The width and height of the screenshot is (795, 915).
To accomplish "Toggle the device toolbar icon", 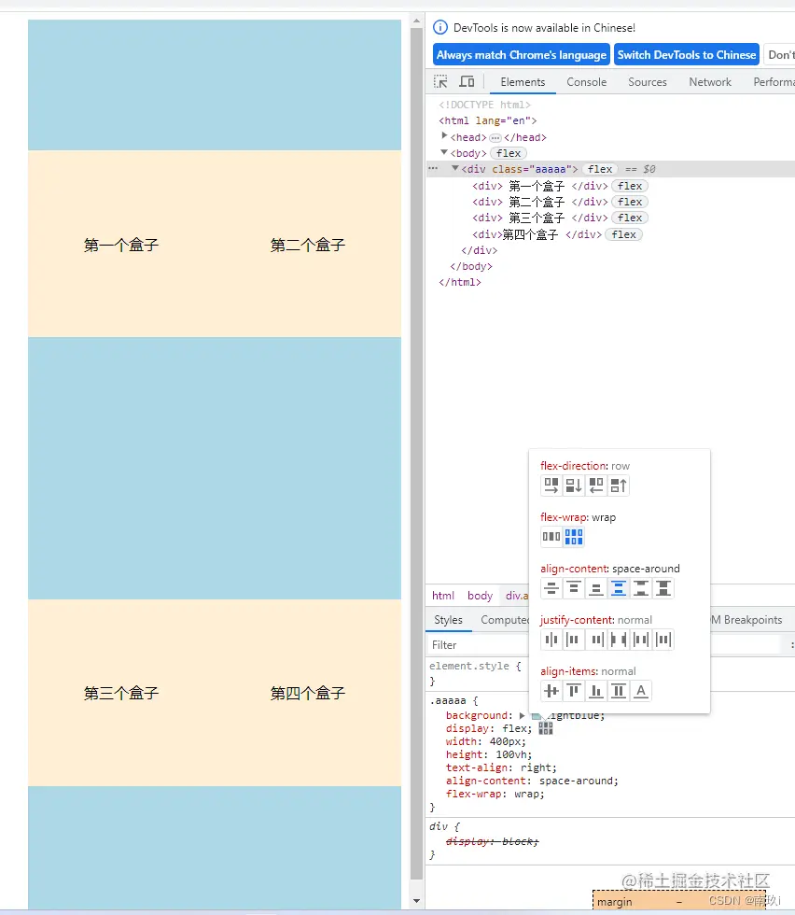I will tap(467, 82).
